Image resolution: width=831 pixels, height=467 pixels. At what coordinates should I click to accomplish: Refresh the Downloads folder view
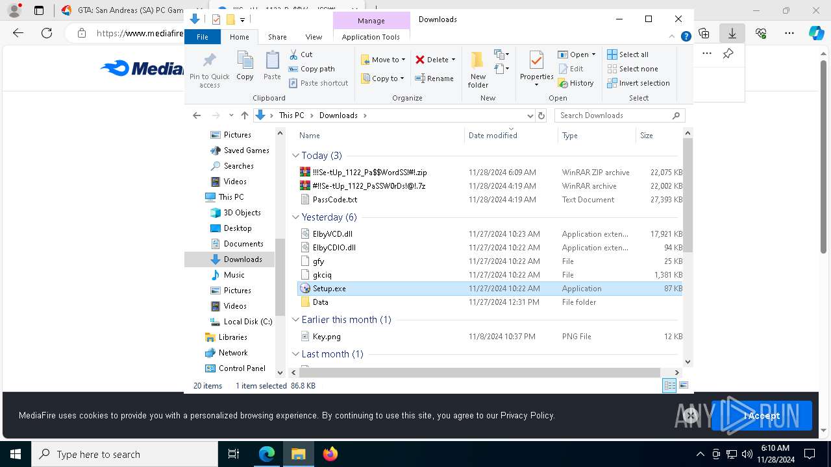(541, 115)
